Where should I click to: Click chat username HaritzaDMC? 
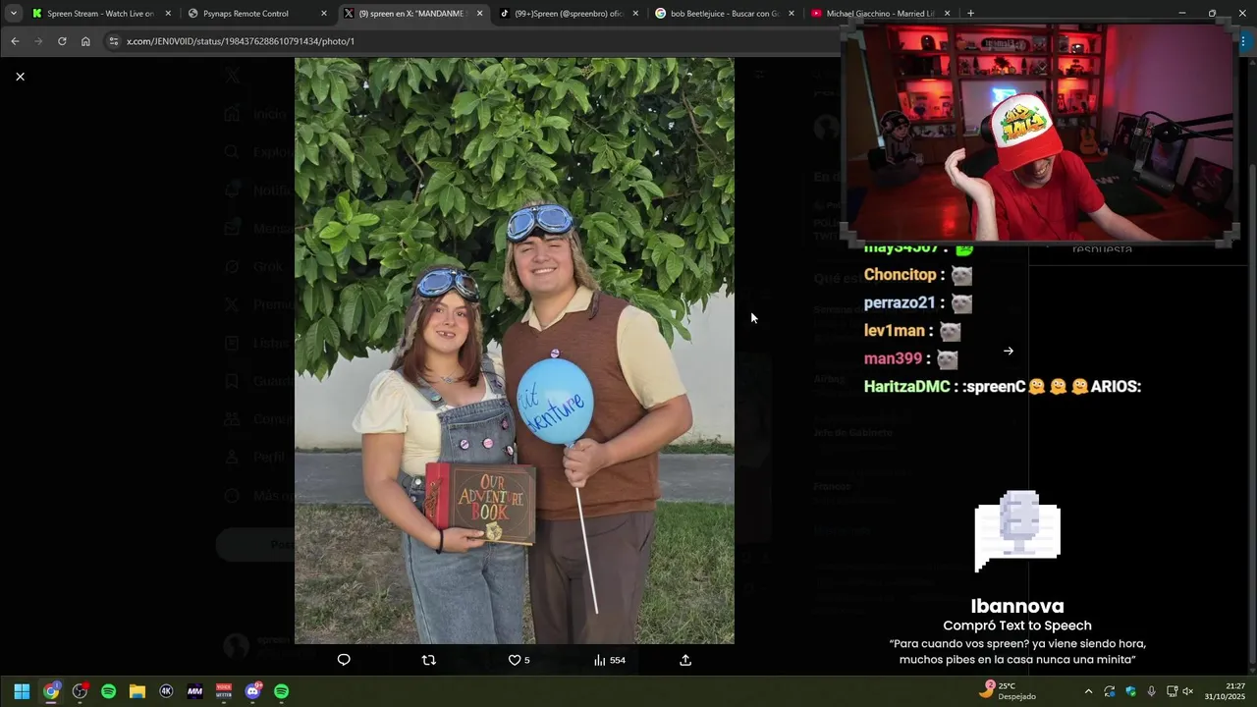tap(906, 387)
